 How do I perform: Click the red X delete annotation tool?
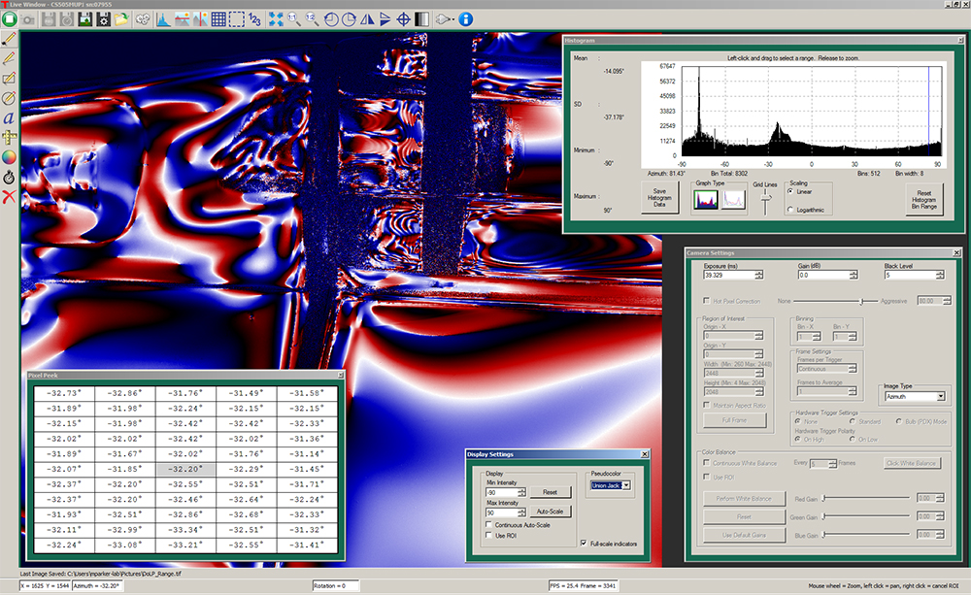point(10,197)
